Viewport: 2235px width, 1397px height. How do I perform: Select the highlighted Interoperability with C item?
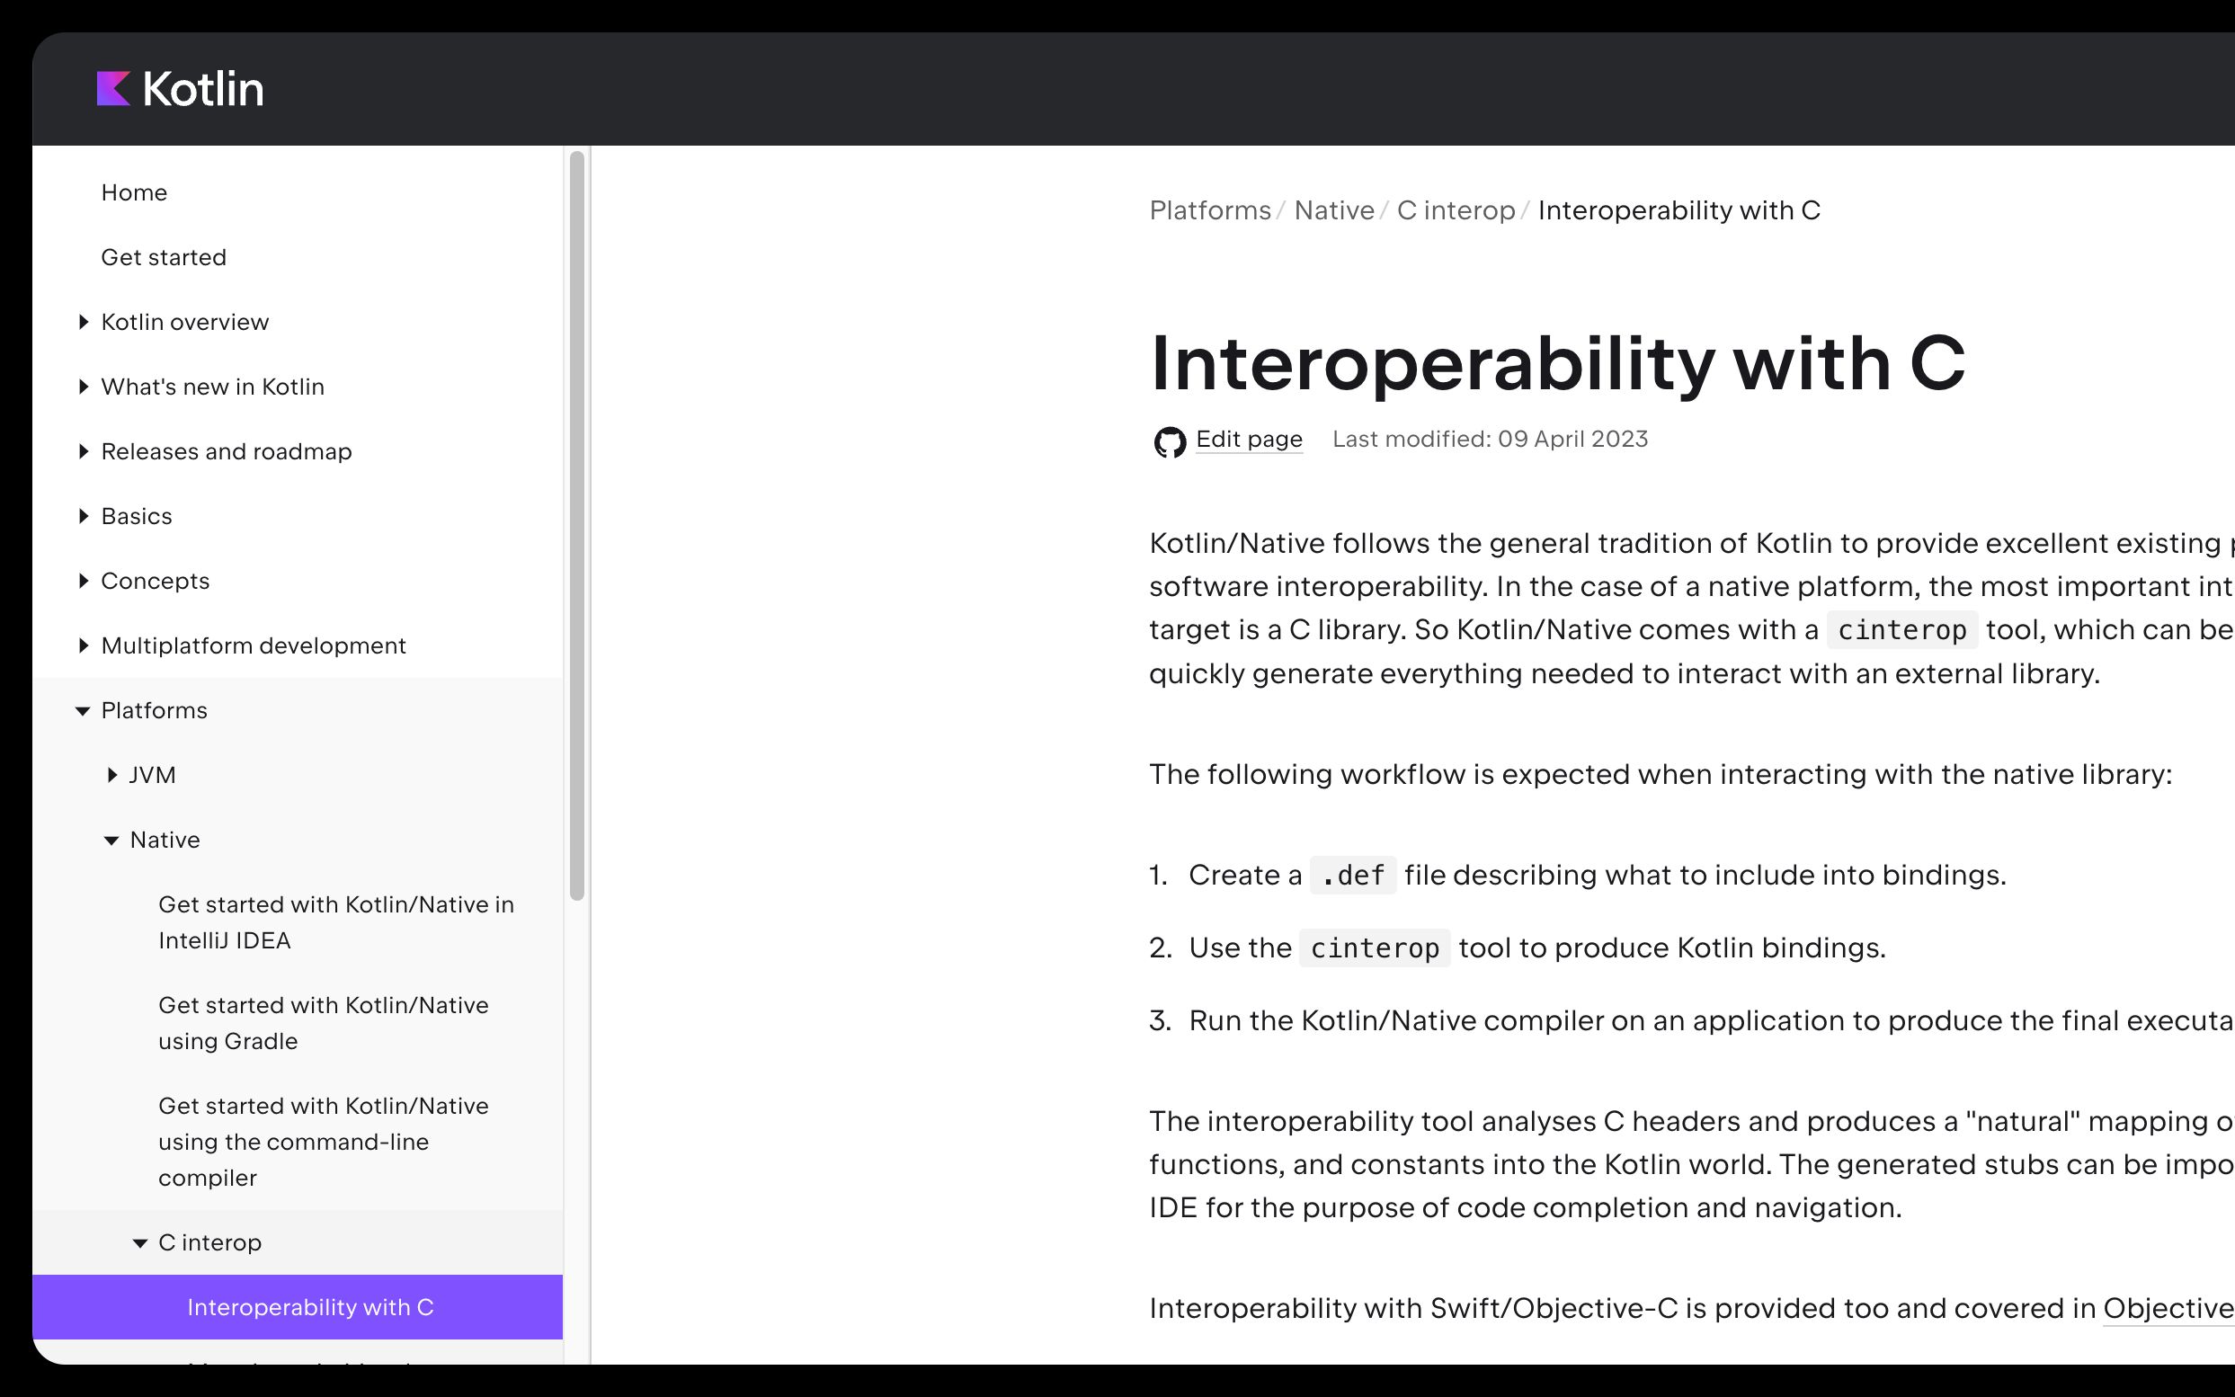click(x=310, y=1307)
